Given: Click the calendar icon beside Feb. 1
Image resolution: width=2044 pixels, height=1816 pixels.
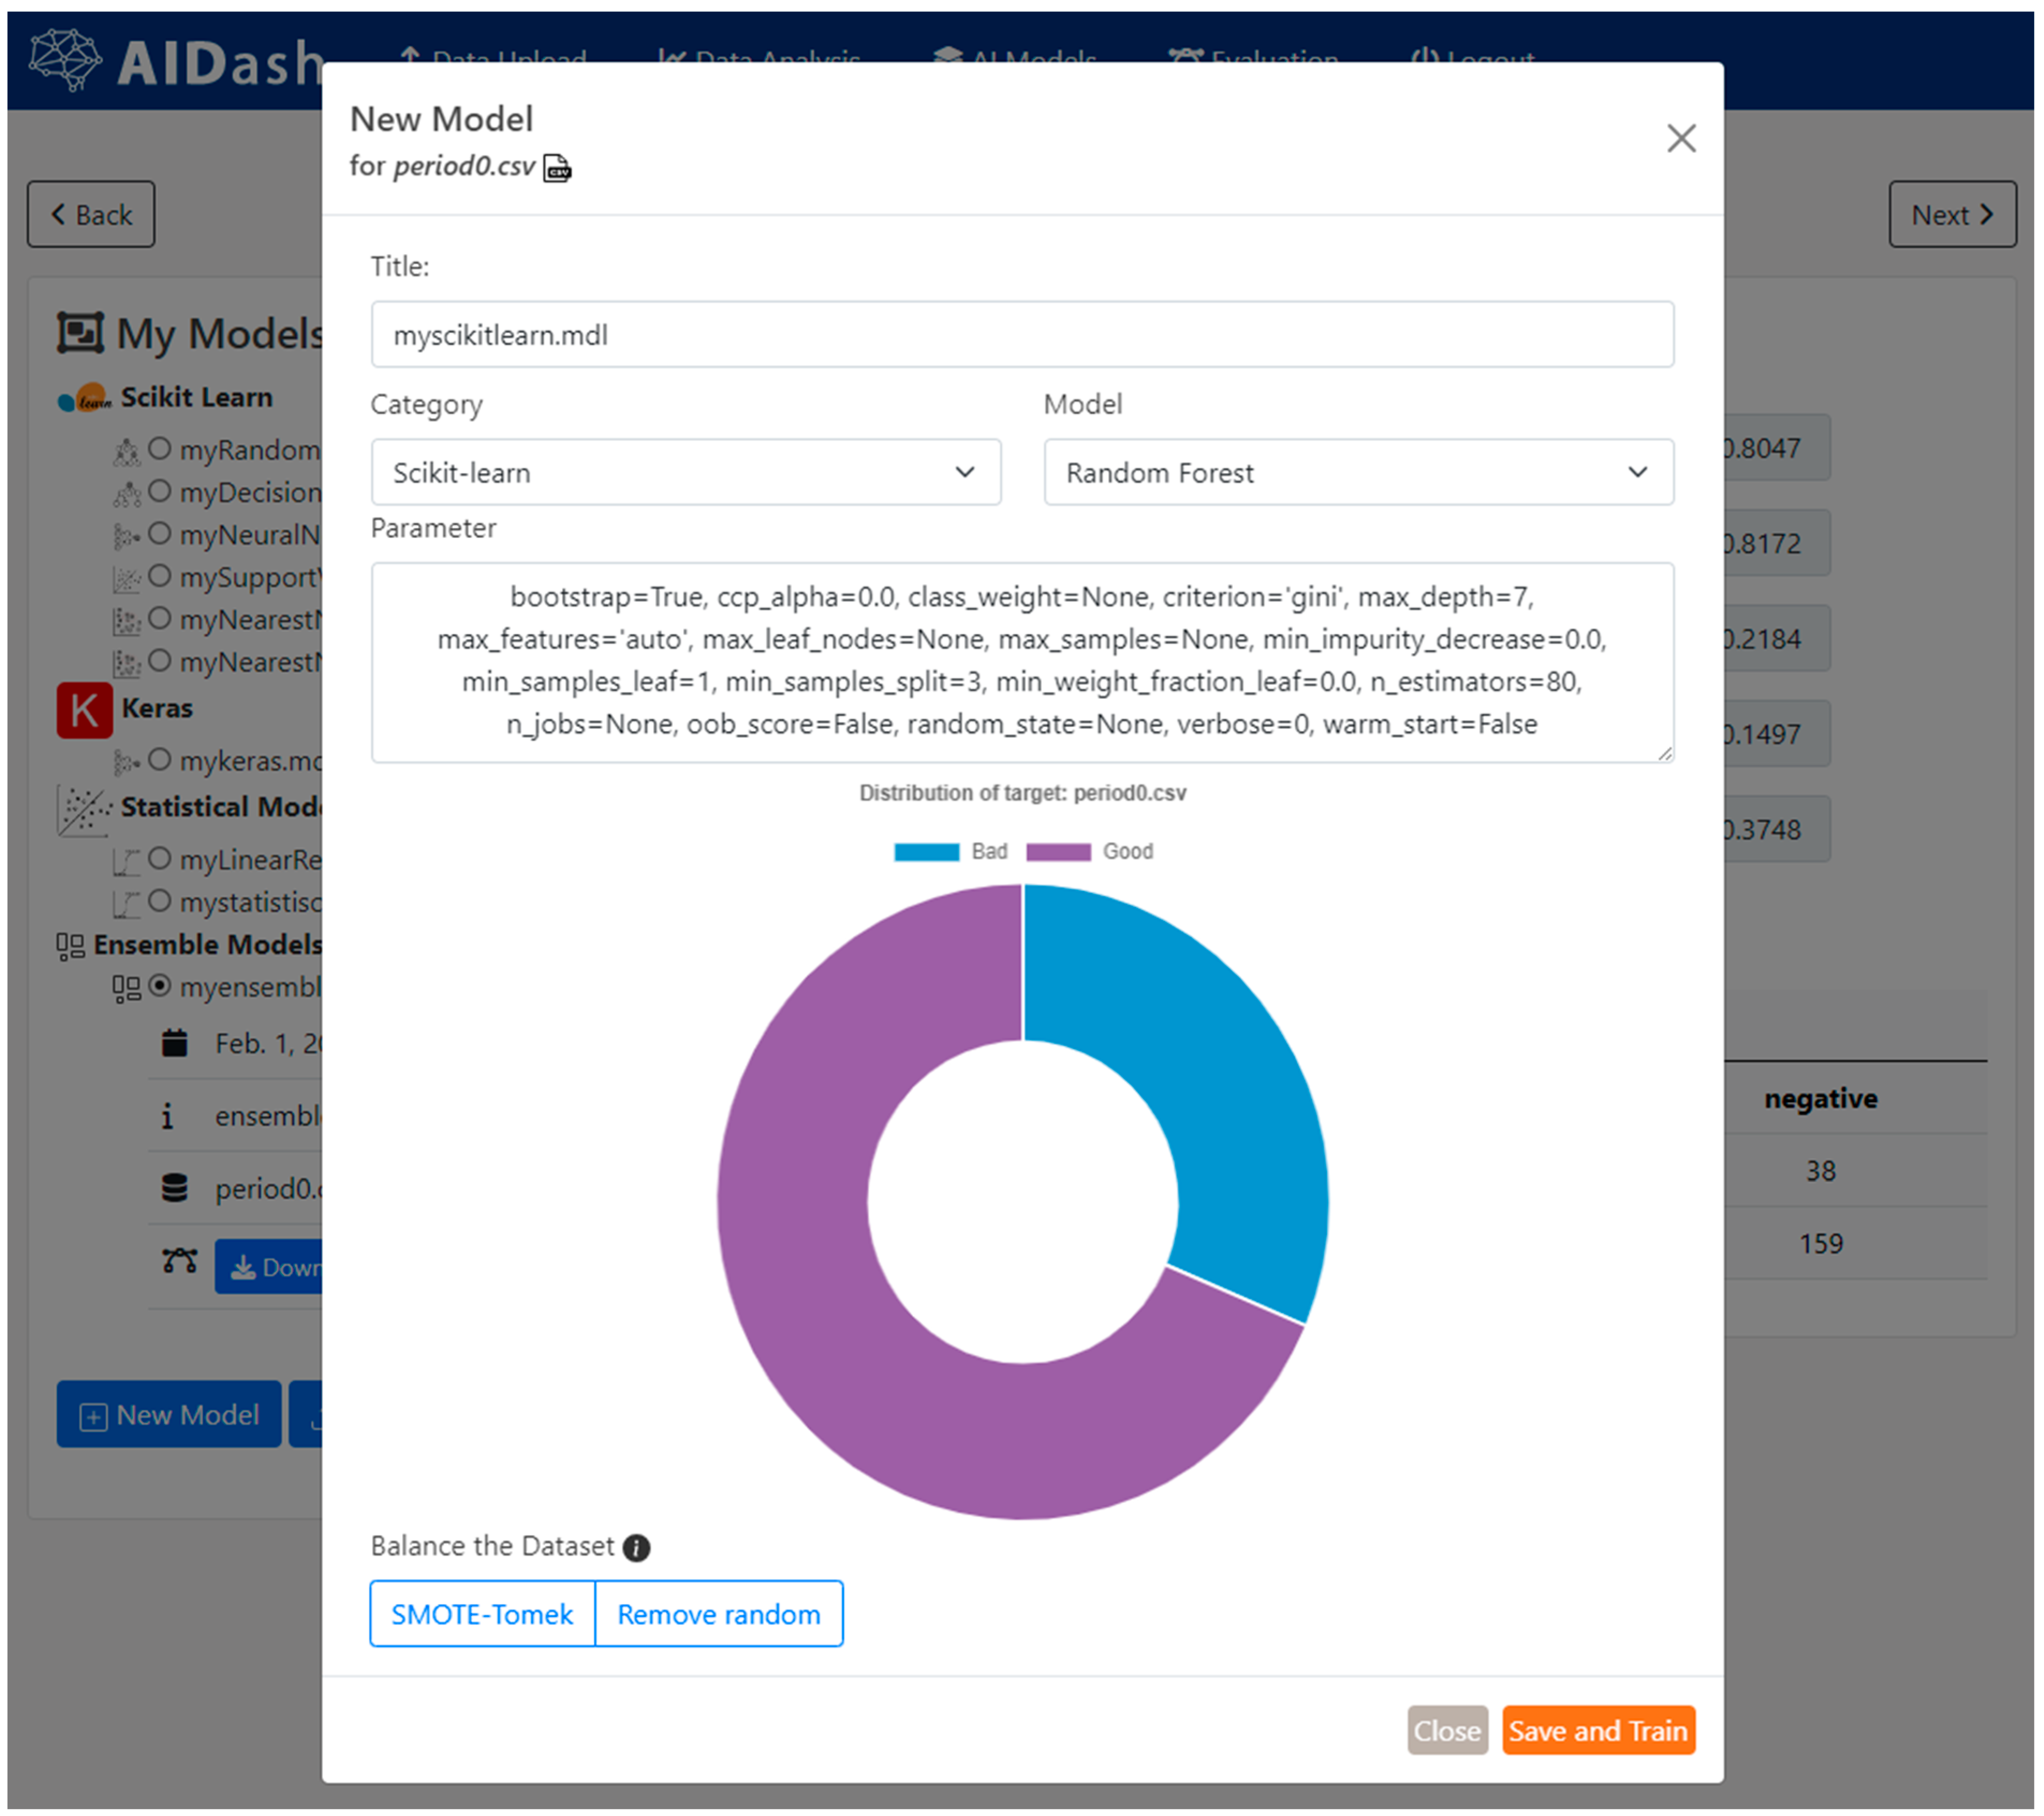Looking at the screenshot, I should coord(175,1043).
